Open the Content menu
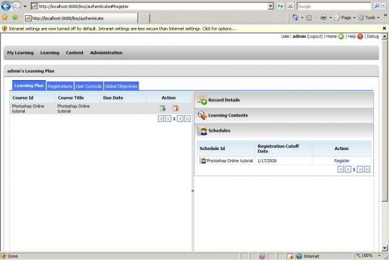The height and width of the screenshot is (260, 389). point(75,53)
